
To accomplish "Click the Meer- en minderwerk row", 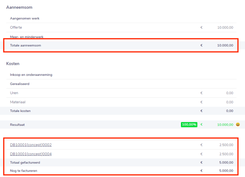I will tap(121, 37).
